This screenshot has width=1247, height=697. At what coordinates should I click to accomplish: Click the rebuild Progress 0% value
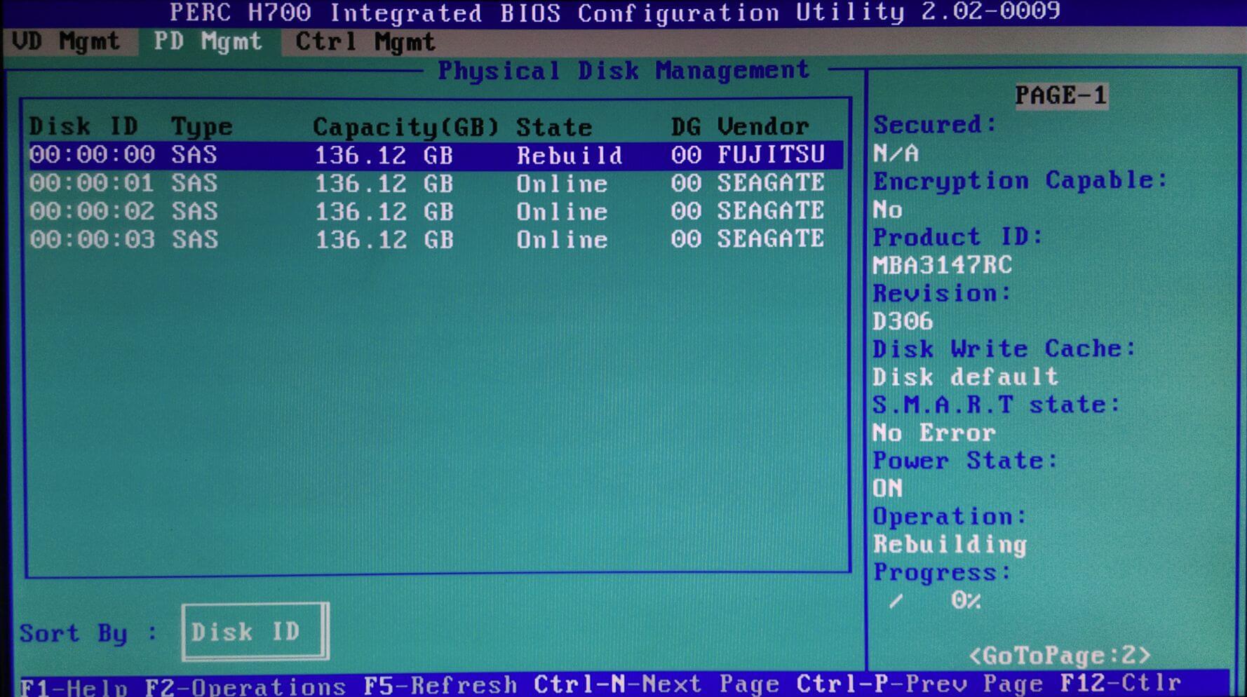pyautogui.click(x=966, y=600)
